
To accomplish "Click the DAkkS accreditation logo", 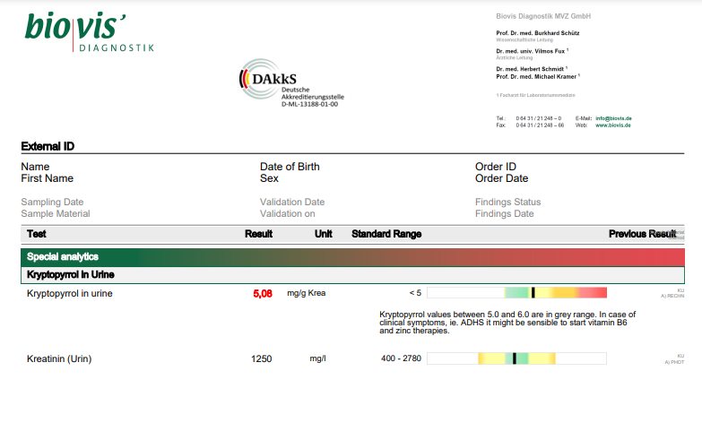I will [x=287, y=83].
